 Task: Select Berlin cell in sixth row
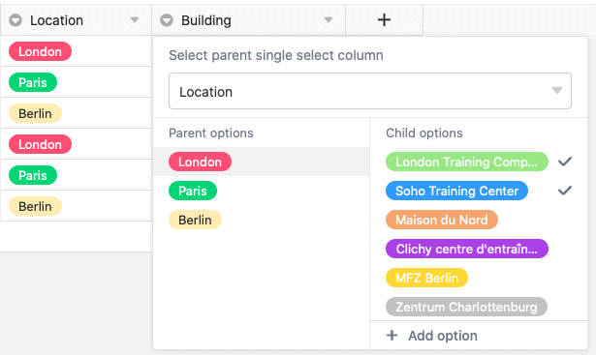(35, 206)
